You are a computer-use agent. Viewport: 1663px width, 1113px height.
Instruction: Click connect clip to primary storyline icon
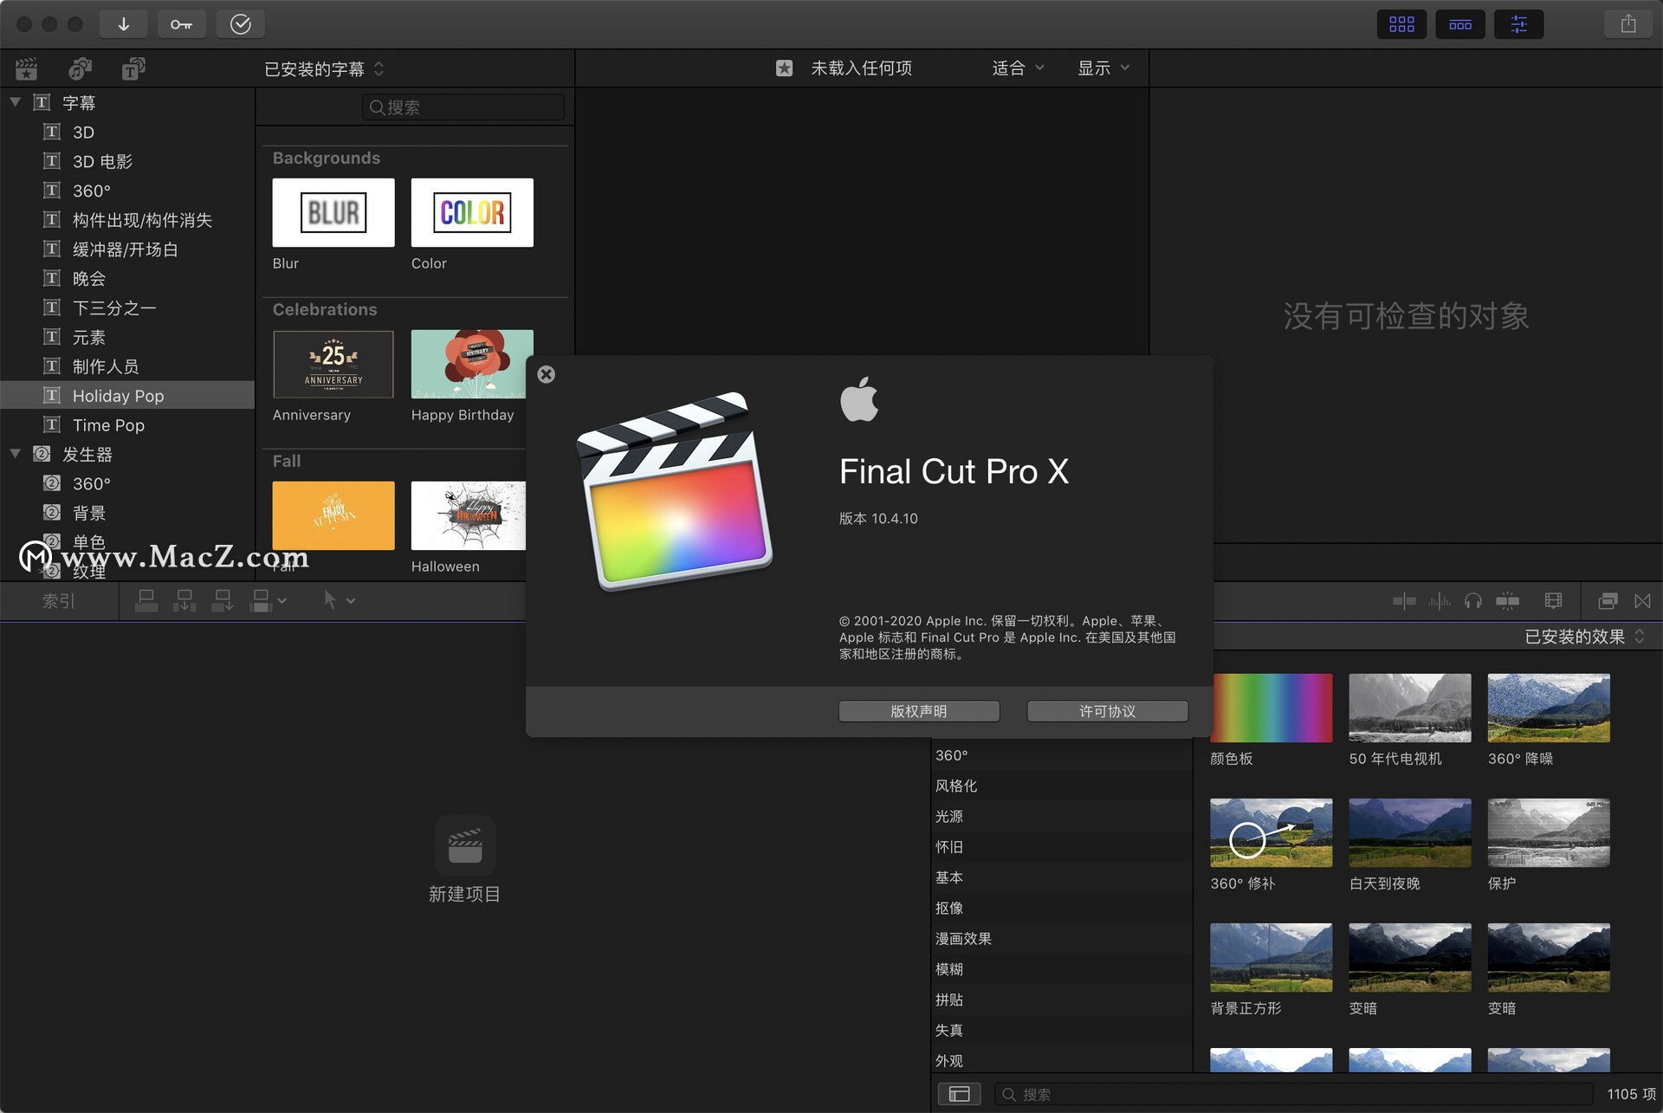[146, 600]
